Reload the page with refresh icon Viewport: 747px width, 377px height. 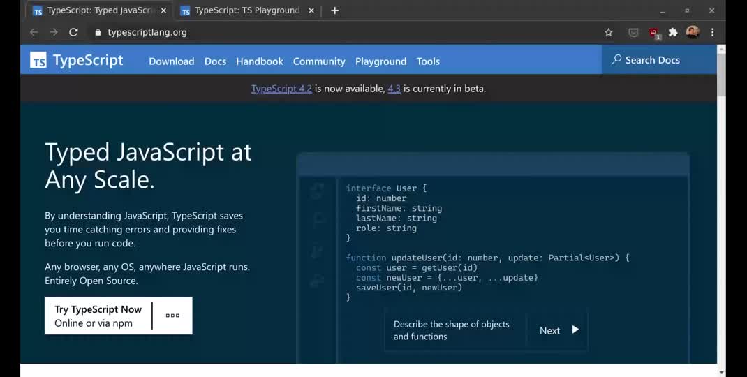[x=73, y=32]
